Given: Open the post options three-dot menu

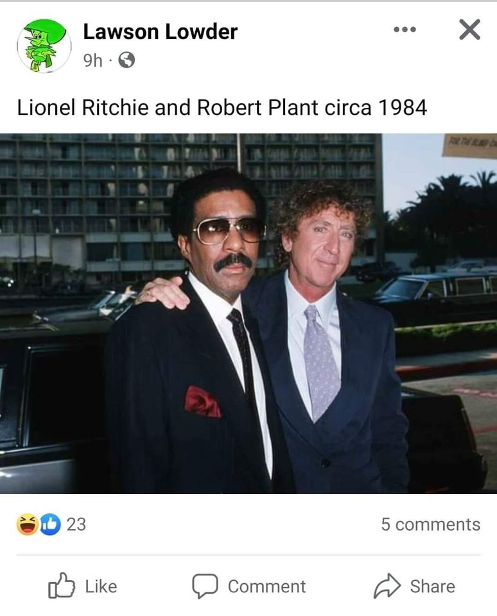Looking at the screenshot, I should [405, 30].
